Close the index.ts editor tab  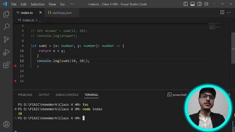pos(40,12)
